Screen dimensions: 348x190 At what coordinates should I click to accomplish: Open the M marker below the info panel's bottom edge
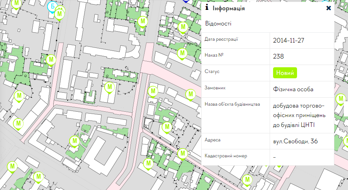tap(248, 179)
